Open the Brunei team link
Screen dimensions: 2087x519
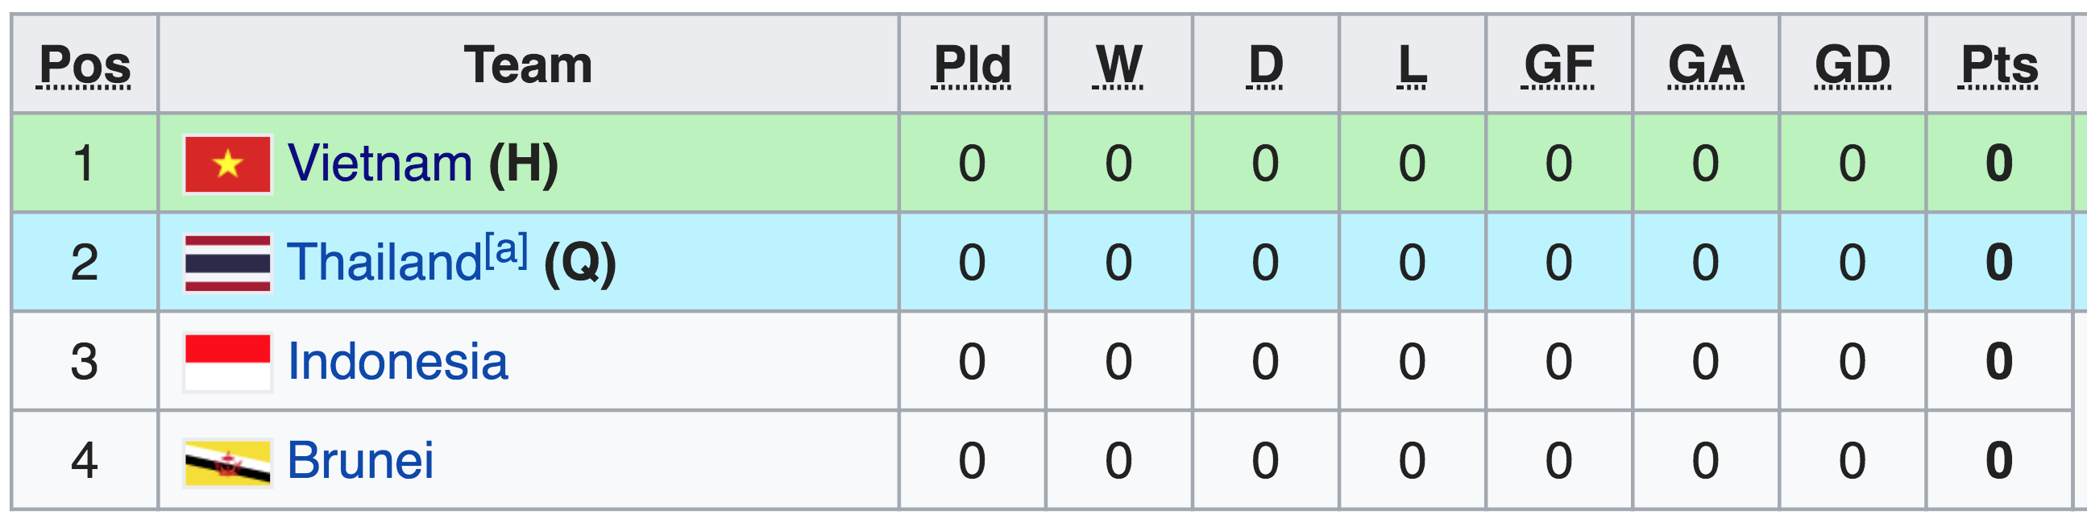point(360,460)
